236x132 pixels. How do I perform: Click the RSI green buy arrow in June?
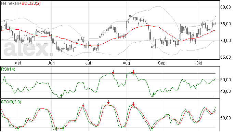pyautogui.click(x=61, y=96)
